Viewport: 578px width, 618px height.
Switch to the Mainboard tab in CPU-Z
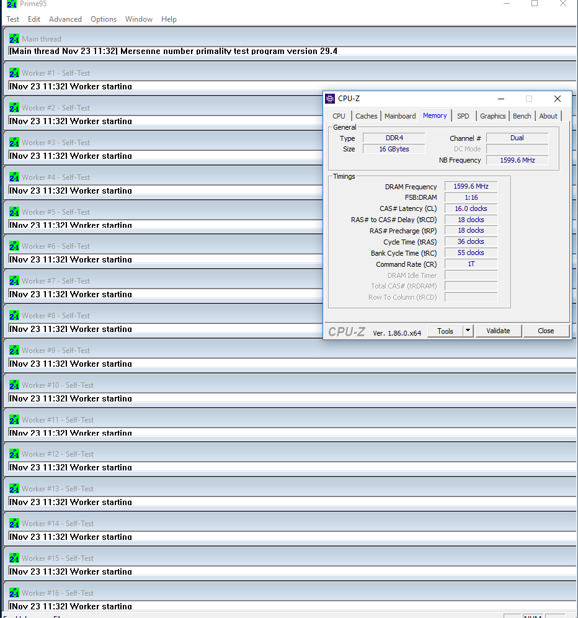400,116
